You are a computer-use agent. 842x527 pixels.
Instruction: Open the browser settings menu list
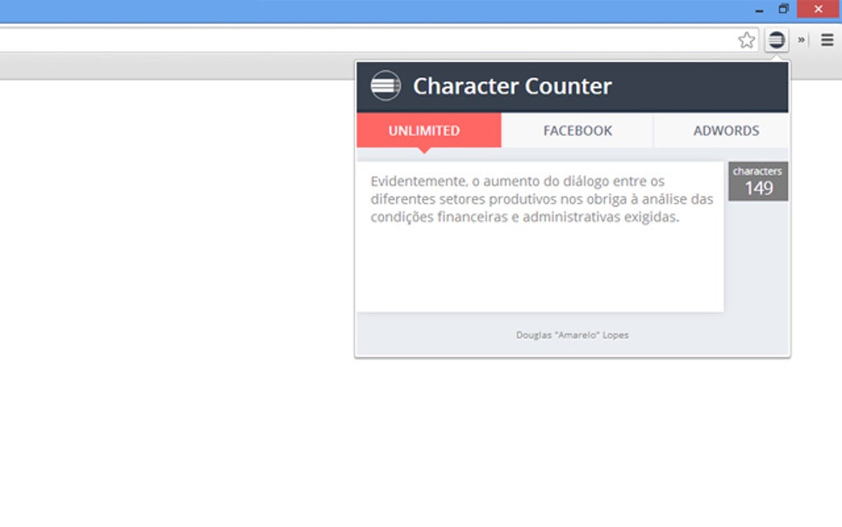click(826, 39)
